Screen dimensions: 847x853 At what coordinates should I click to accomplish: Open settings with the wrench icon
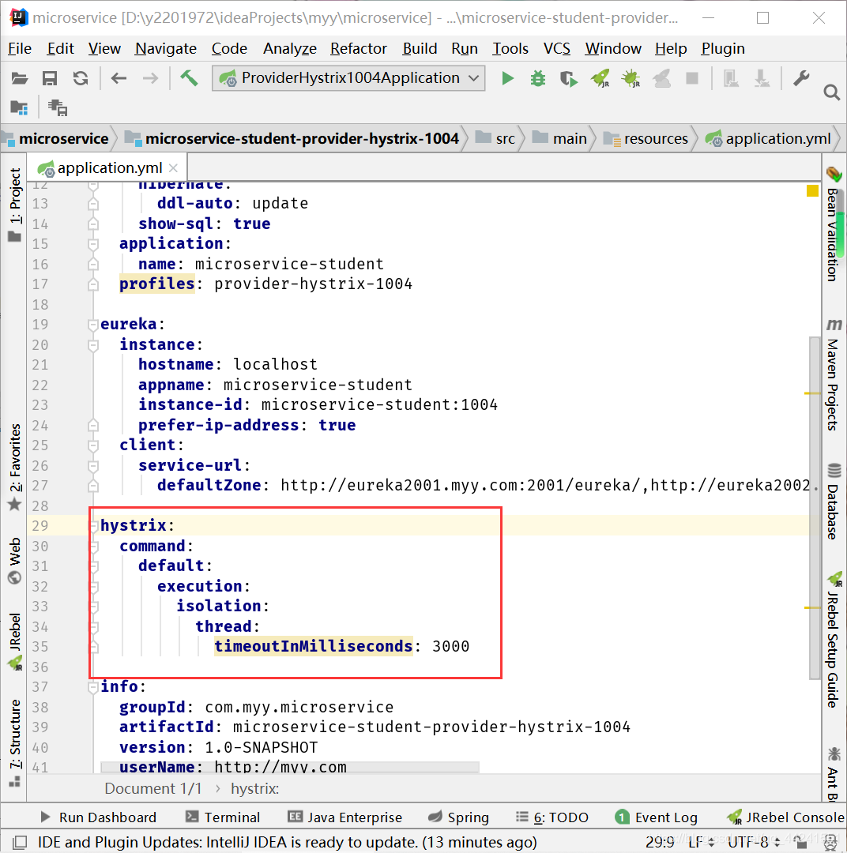tap(800, 78)
